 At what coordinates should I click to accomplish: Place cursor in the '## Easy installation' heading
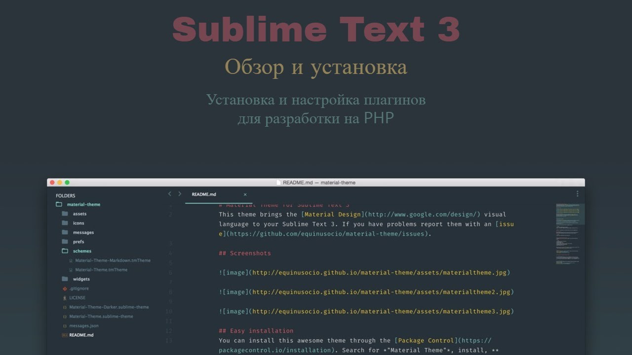[256, 331]
